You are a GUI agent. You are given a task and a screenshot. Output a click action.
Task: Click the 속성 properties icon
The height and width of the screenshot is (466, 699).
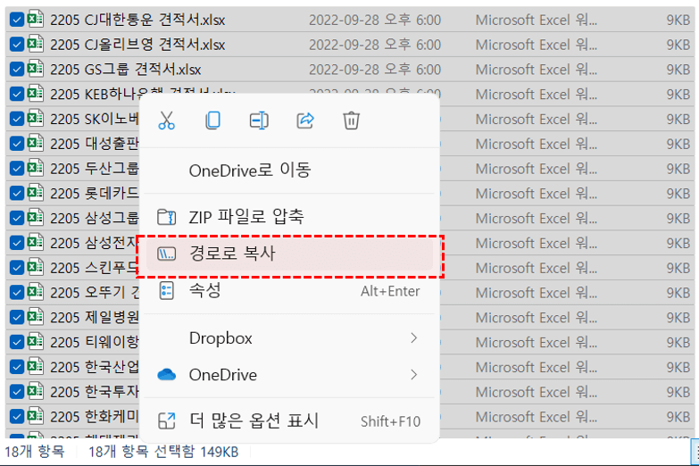click(x=167, y=291)
